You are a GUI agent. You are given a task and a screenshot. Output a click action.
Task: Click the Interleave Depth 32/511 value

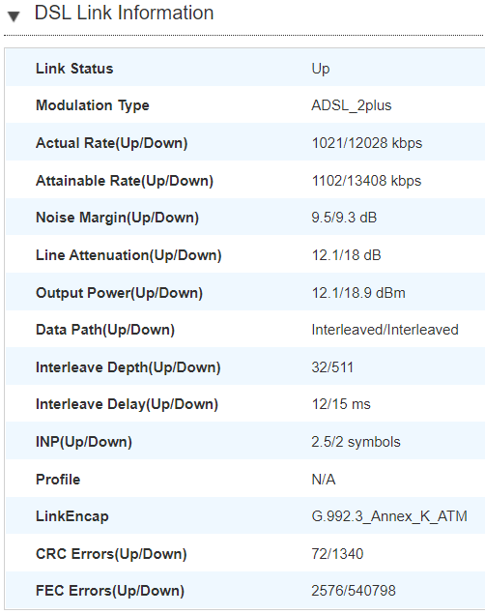click(x=332, y=367)
